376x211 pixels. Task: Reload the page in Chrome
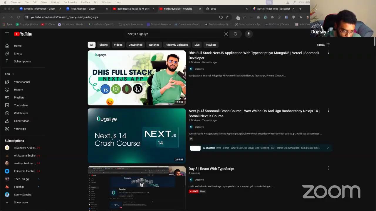click(18, 17)
